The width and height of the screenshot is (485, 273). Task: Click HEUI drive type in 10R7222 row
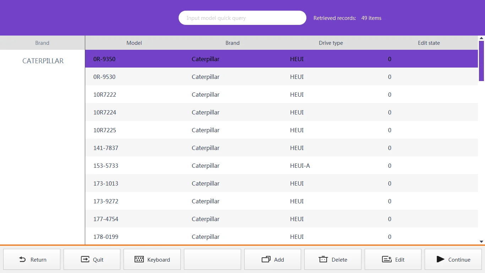(297, 95)
